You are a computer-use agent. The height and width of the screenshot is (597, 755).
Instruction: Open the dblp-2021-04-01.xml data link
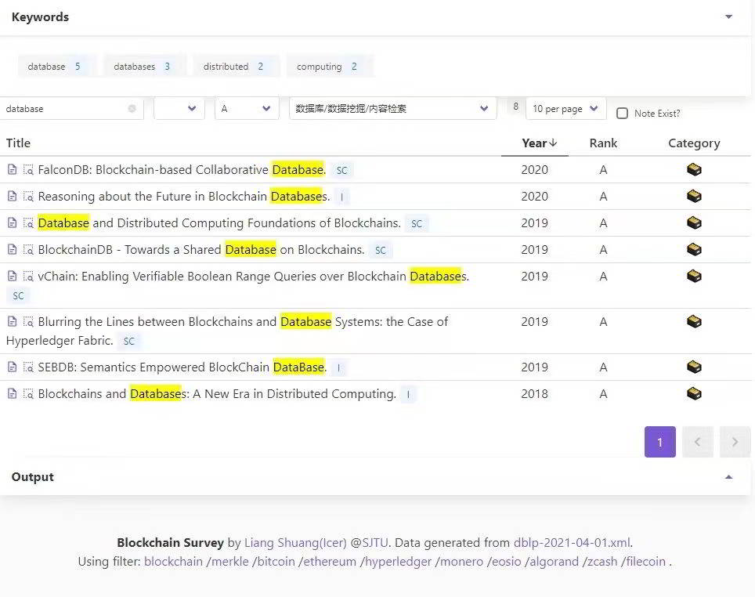coord(572,543)
